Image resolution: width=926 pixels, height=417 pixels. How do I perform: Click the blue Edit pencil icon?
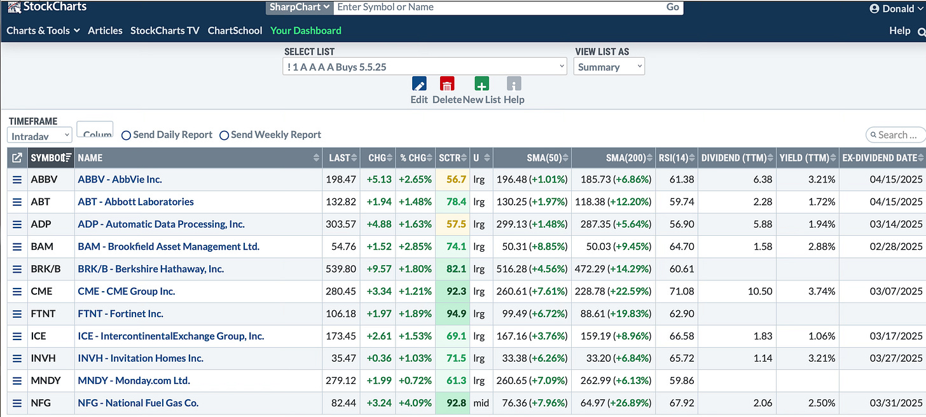(419, 84)
